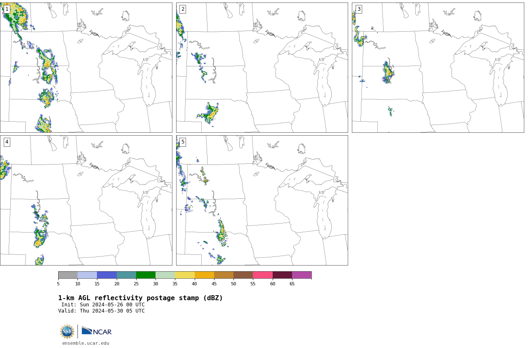Open ensemble member 1 reflectivity map
This screenshot has height=348, width=528.
pos(86,68)
